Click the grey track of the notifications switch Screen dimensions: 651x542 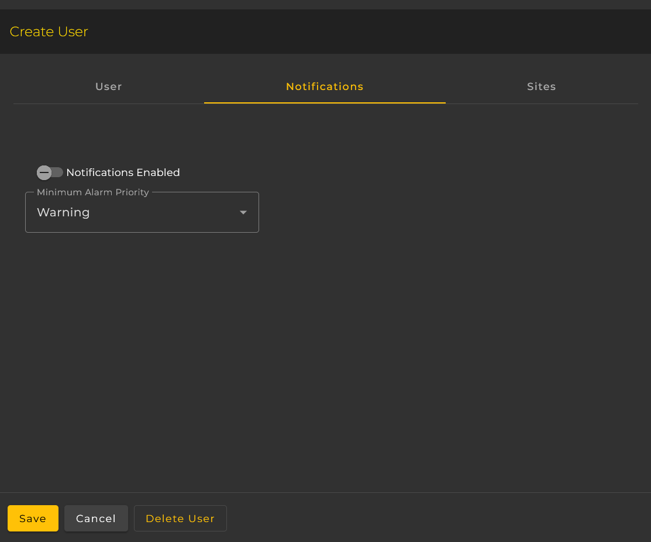[58, 172]
